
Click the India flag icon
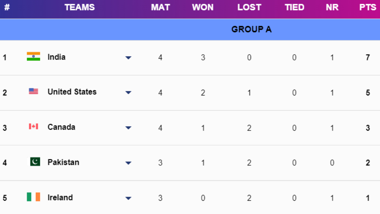click(x=33, y=56)
